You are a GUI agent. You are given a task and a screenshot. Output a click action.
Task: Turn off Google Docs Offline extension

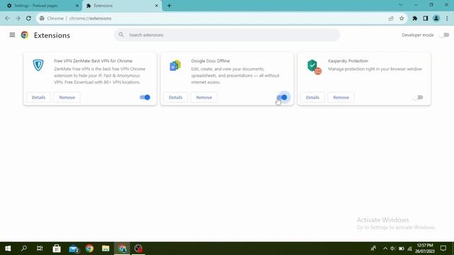(282, 98)
